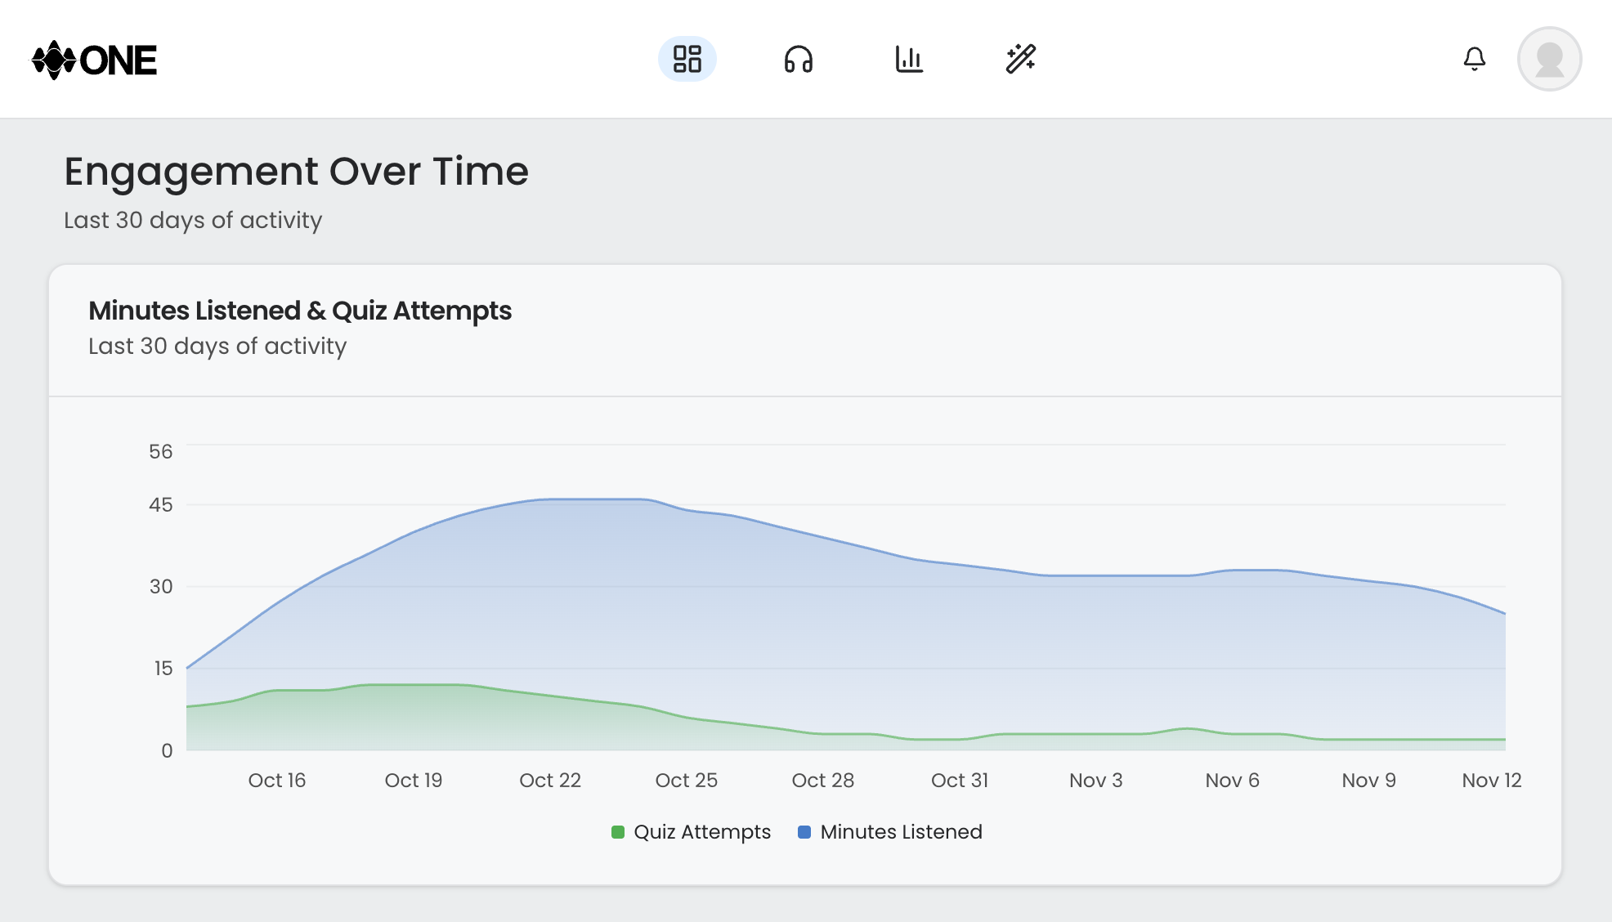Switch to the listening tab in navigation

(x=799, y=59)
